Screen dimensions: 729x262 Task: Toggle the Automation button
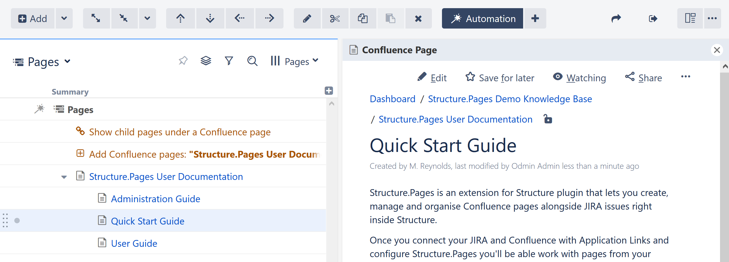[x=483, y=18]
